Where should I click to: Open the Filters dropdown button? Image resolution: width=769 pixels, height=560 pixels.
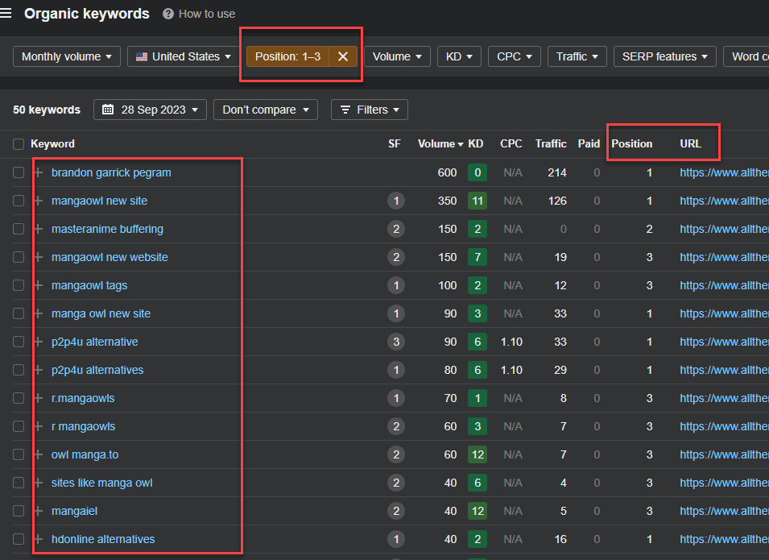point(370,110)
